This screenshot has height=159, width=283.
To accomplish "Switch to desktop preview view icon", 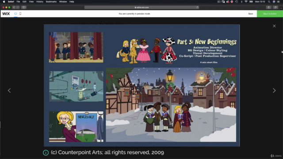I will point(15,14).
